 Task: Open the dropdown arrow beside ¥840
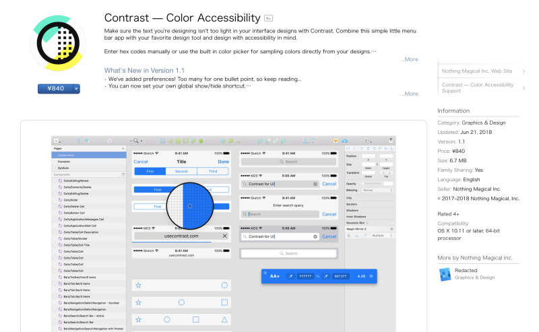tap(76, 89)
